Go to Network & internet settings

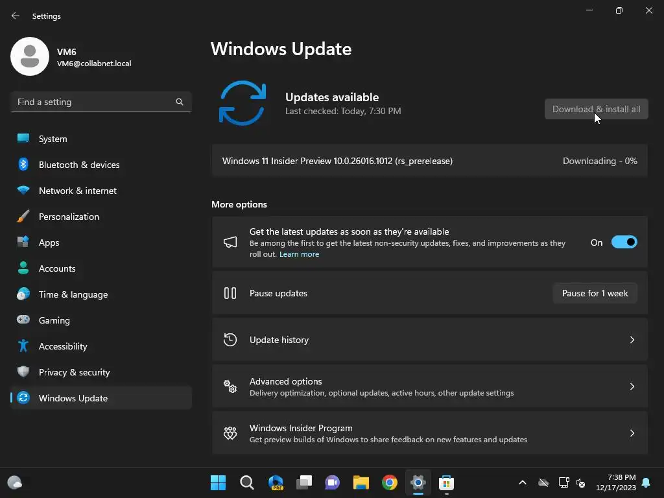point(101,190)
